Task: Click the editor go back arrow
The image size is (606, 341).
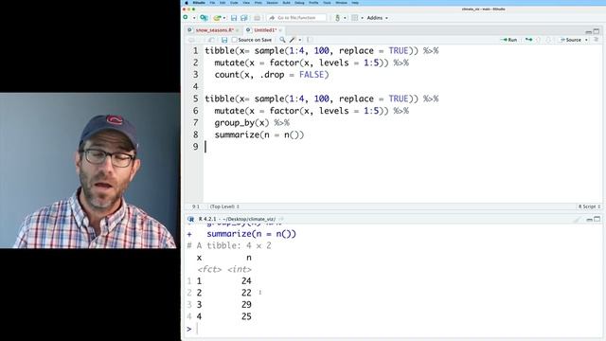Action: tap(191, 40)
